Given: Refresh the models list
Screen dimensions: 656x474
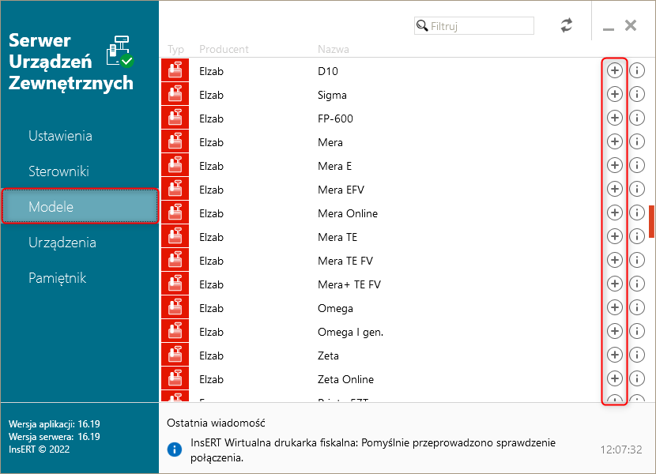Looking at the screenshot, I should tap(567, 25).
